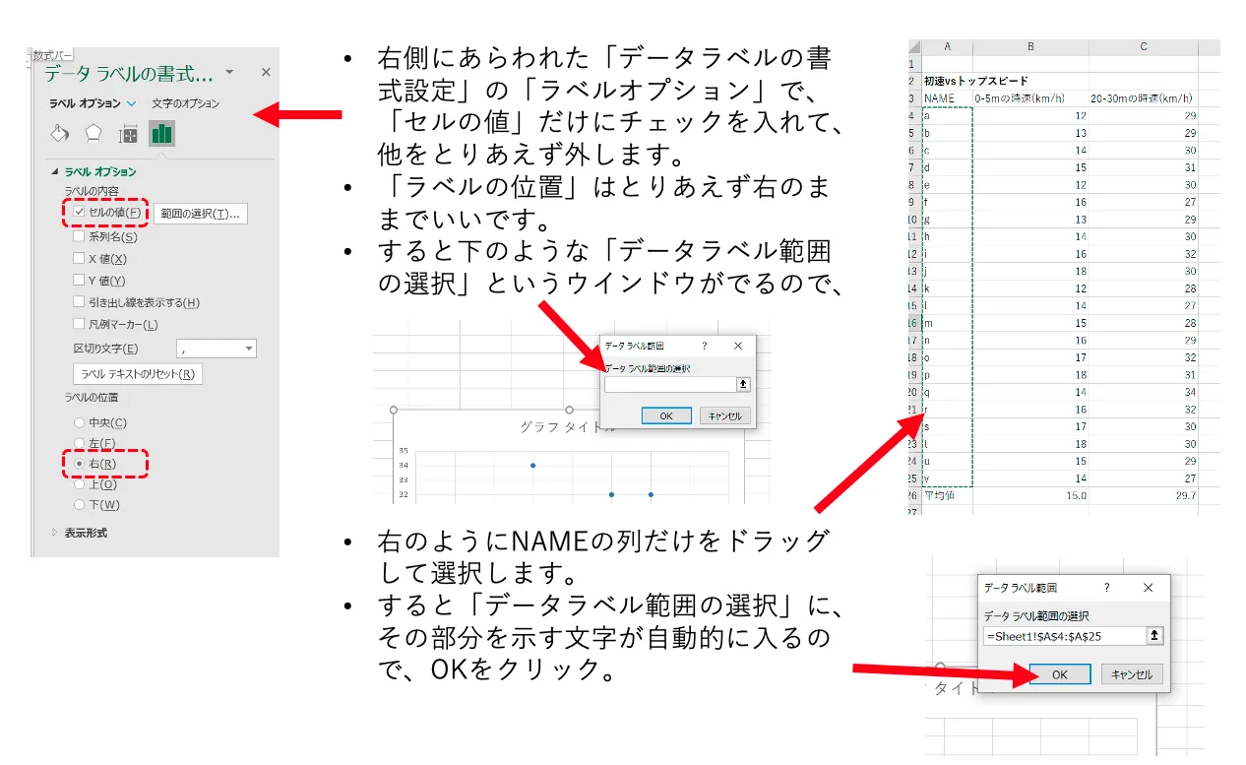Image resolution: width=1246 pixels, height=765 pixels.
Task: Select the Effects pentagon icon
Action: coord(93,134)
